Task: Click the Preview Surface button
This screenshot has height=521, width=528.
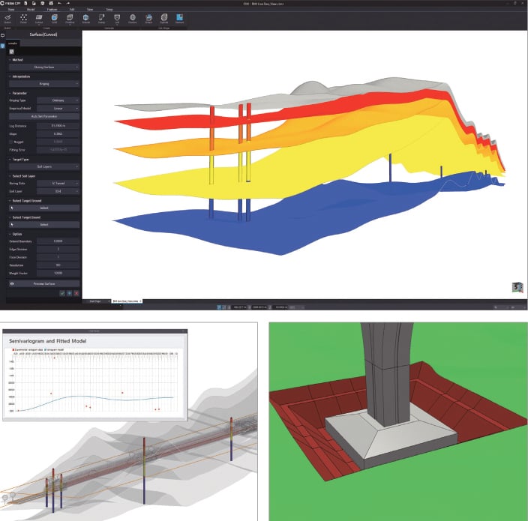Action: pos(44,283)
